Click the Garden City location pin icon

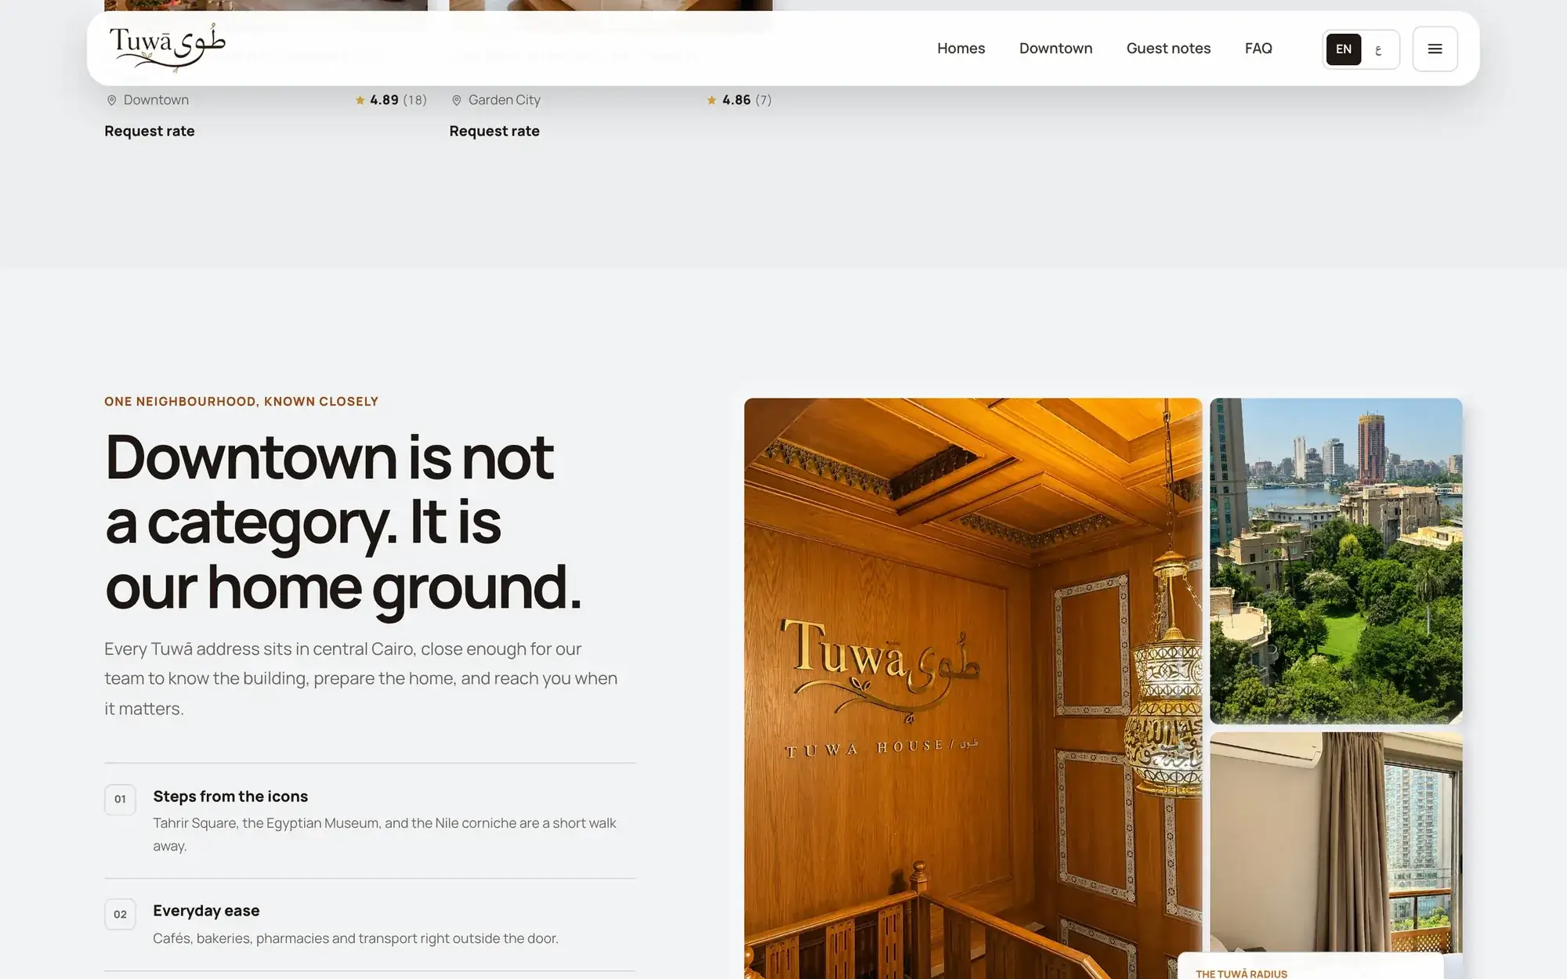point(456,100)
